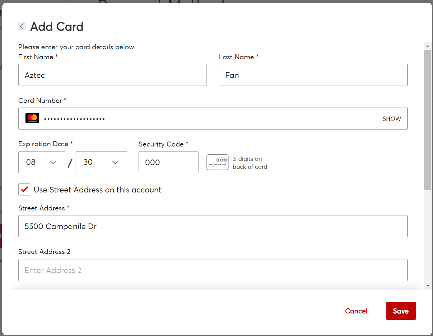
Task: Focus the masked Card Number field
Action: coord(213,119)
